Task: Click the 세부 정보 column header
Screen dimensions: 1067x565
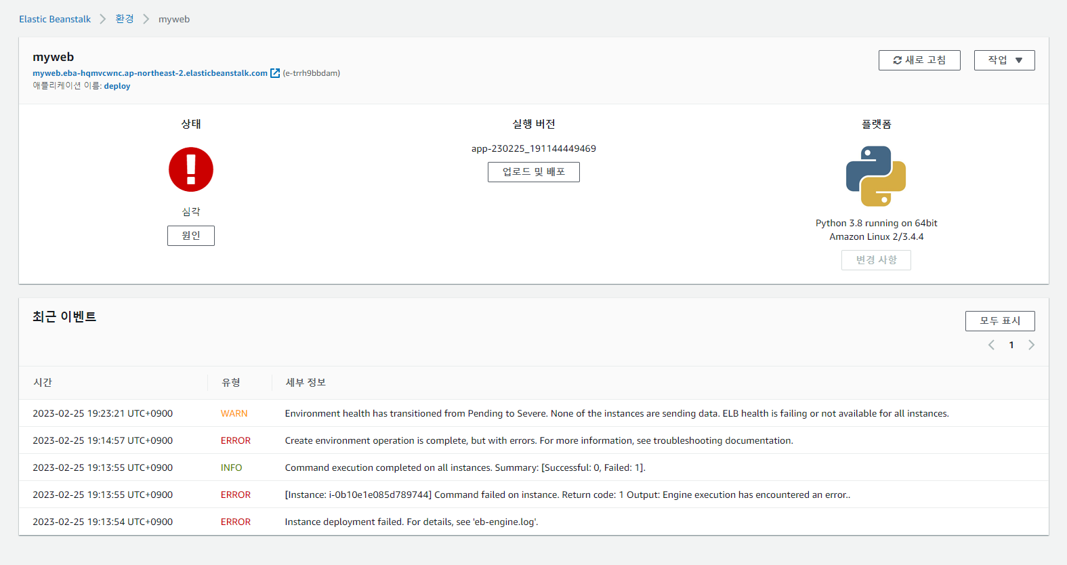Action: 306,383
